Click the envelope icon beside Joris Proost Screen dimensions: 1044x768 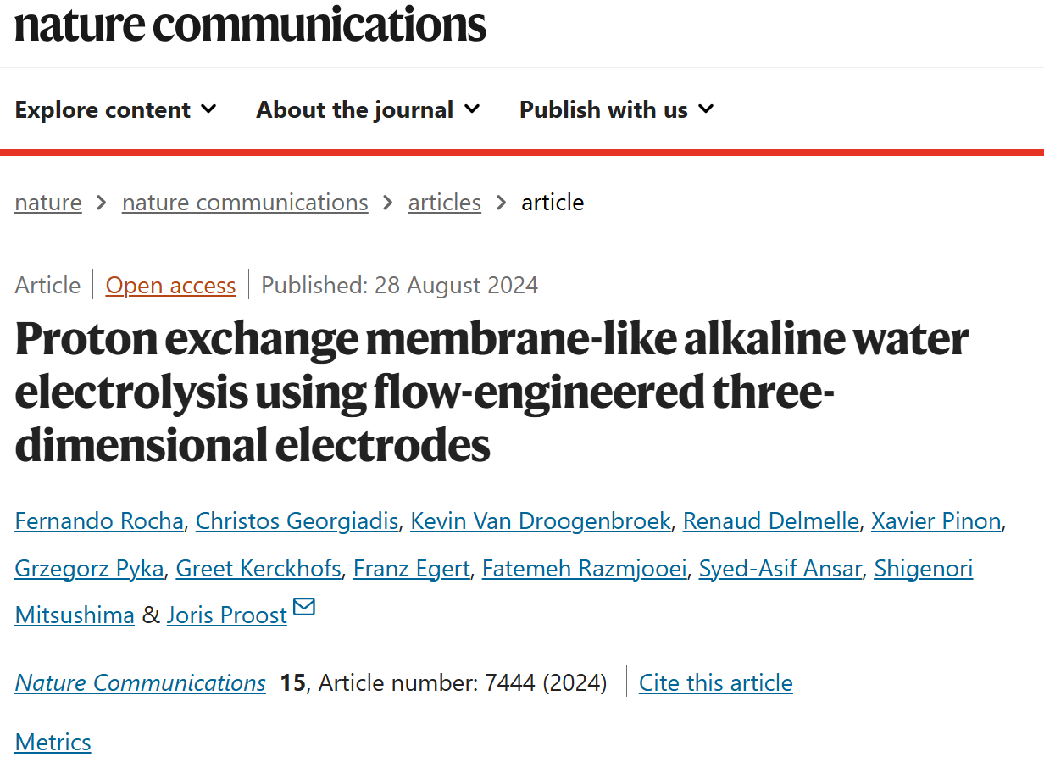tap(303, 607)
